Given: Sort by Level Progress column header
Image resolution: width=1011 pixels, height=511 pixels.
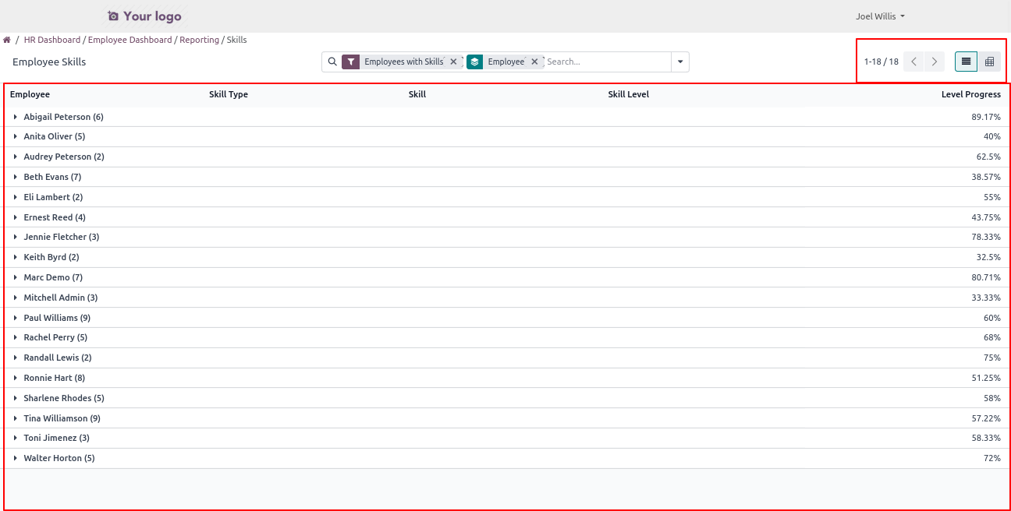Looking at the screenshot, I should (970, 94).
